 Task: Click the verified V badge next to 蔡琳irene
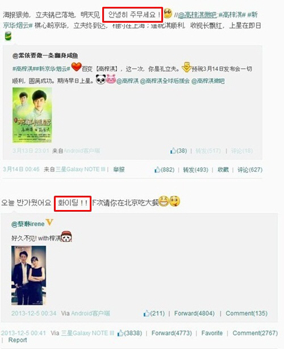pyautogui.click(x=49, y=222)
